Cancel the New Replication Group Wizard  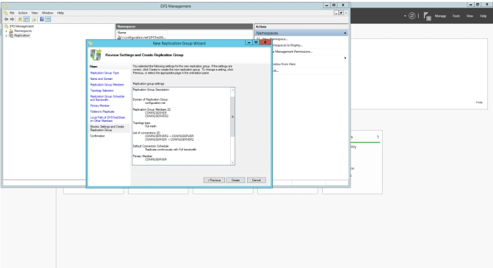pyautogui.click(x=256, y=180)
